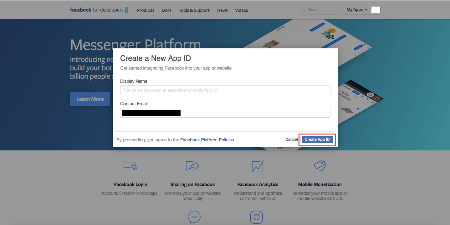450x225 pixels.
Task: Open the Sharing on Facebook product title
Action: click(x=193, y=184)
